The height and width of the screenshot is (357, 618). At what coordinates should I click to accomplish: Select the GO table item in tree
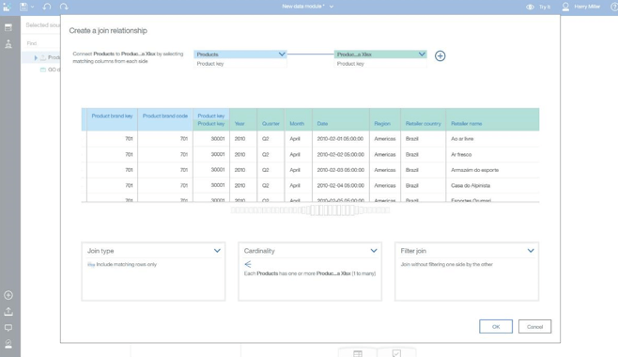pos(50,70)
